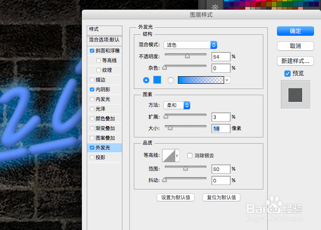Click the 杂色 value field
This screenshot has width=321, height=230.
point(221,68)
